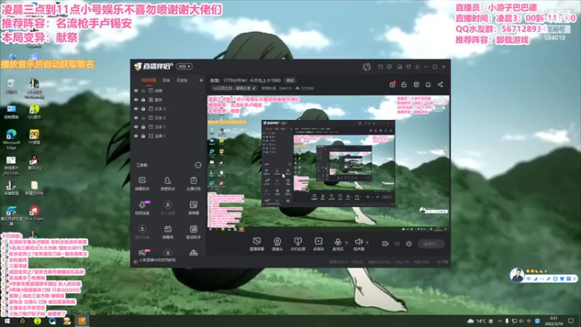581x327 pixels.
Task: Open the Windows notification center
Action: (571, 321)
